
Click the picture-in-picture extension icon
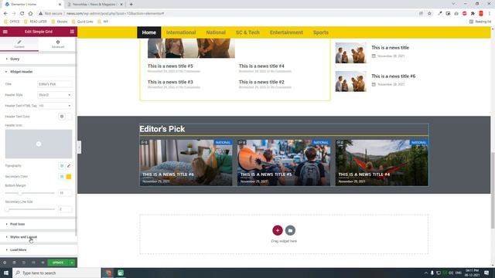point(448,14)
